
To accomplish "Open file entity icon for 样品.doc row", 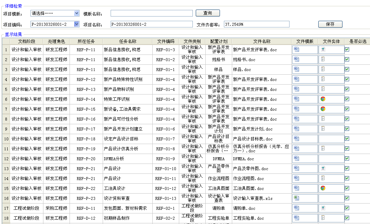I will coord(323,69).
